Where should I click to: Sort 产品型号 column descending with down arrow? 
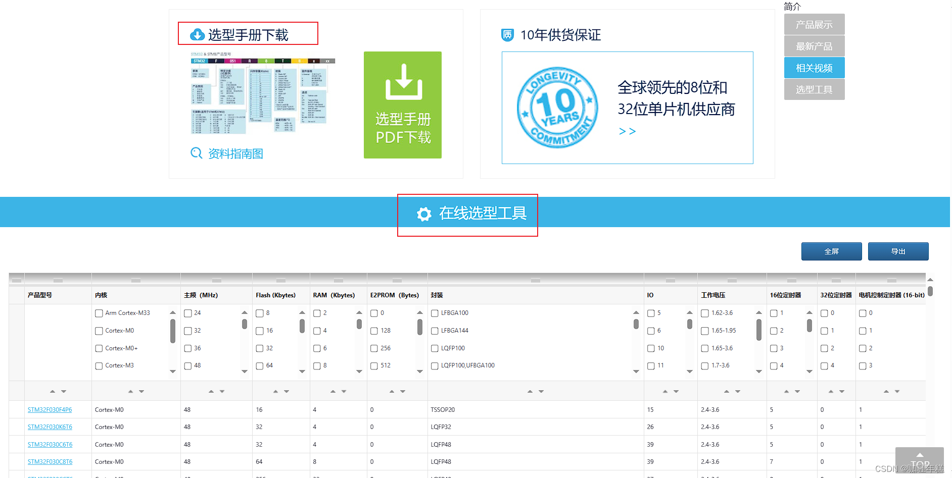coord(64,391)
